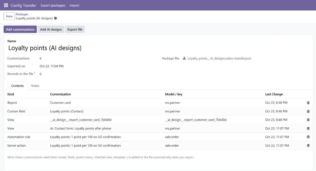Click the Exported on value Oct 23, 11:04 PM

pos(51,66)
